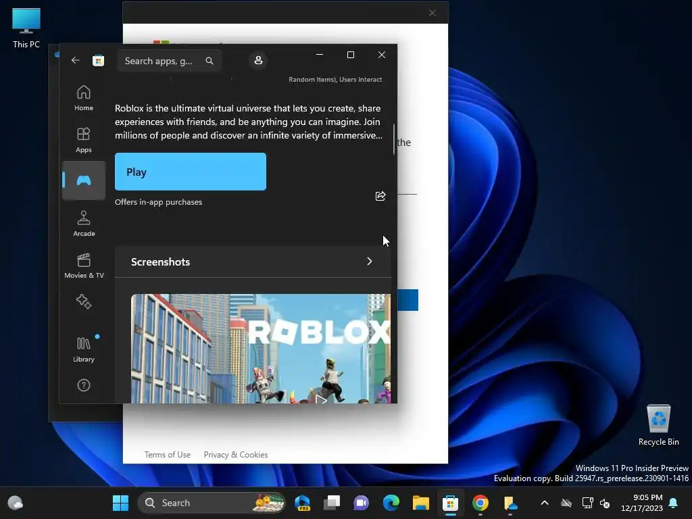Click the Play button for Roblox

click(190, 172)
